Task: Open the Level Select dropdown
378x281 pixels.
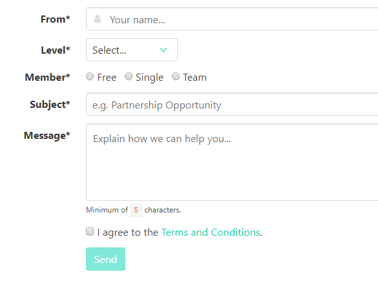Action: point(132,50)
